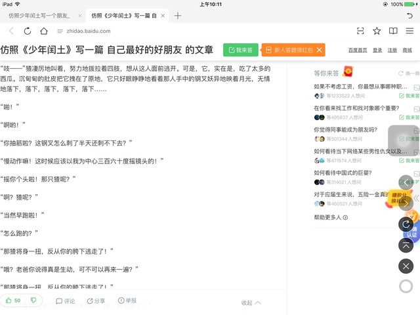
Task: Open the browser hamburger menu
Action: (409, 31)
